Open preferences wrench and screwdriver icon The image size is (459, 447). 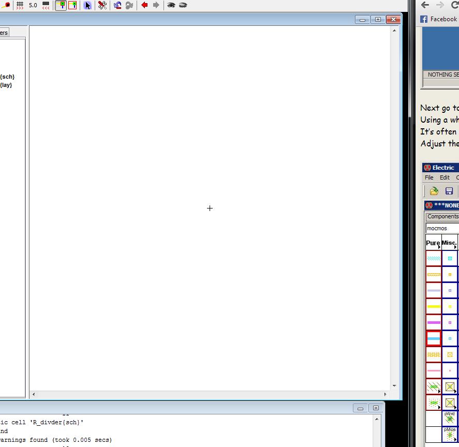click(102, 5)
